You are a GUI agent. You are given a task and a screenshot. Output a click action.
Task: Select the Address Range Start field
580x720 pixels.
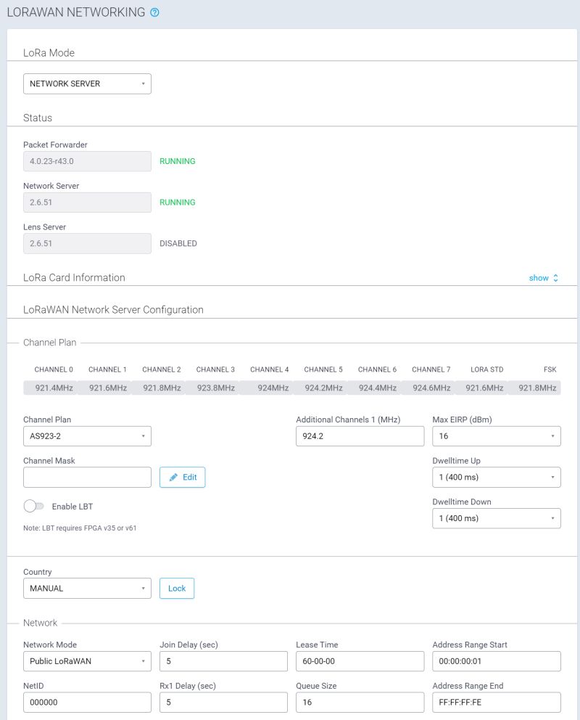(496, 660)
